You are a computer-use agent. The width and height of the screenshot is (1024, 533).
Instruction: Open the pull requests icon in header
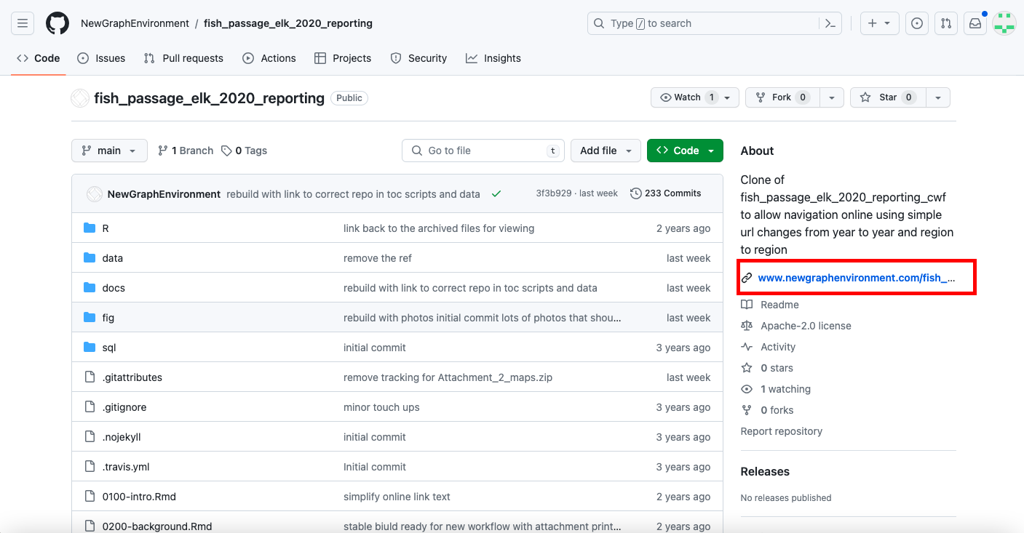(946, 23)
